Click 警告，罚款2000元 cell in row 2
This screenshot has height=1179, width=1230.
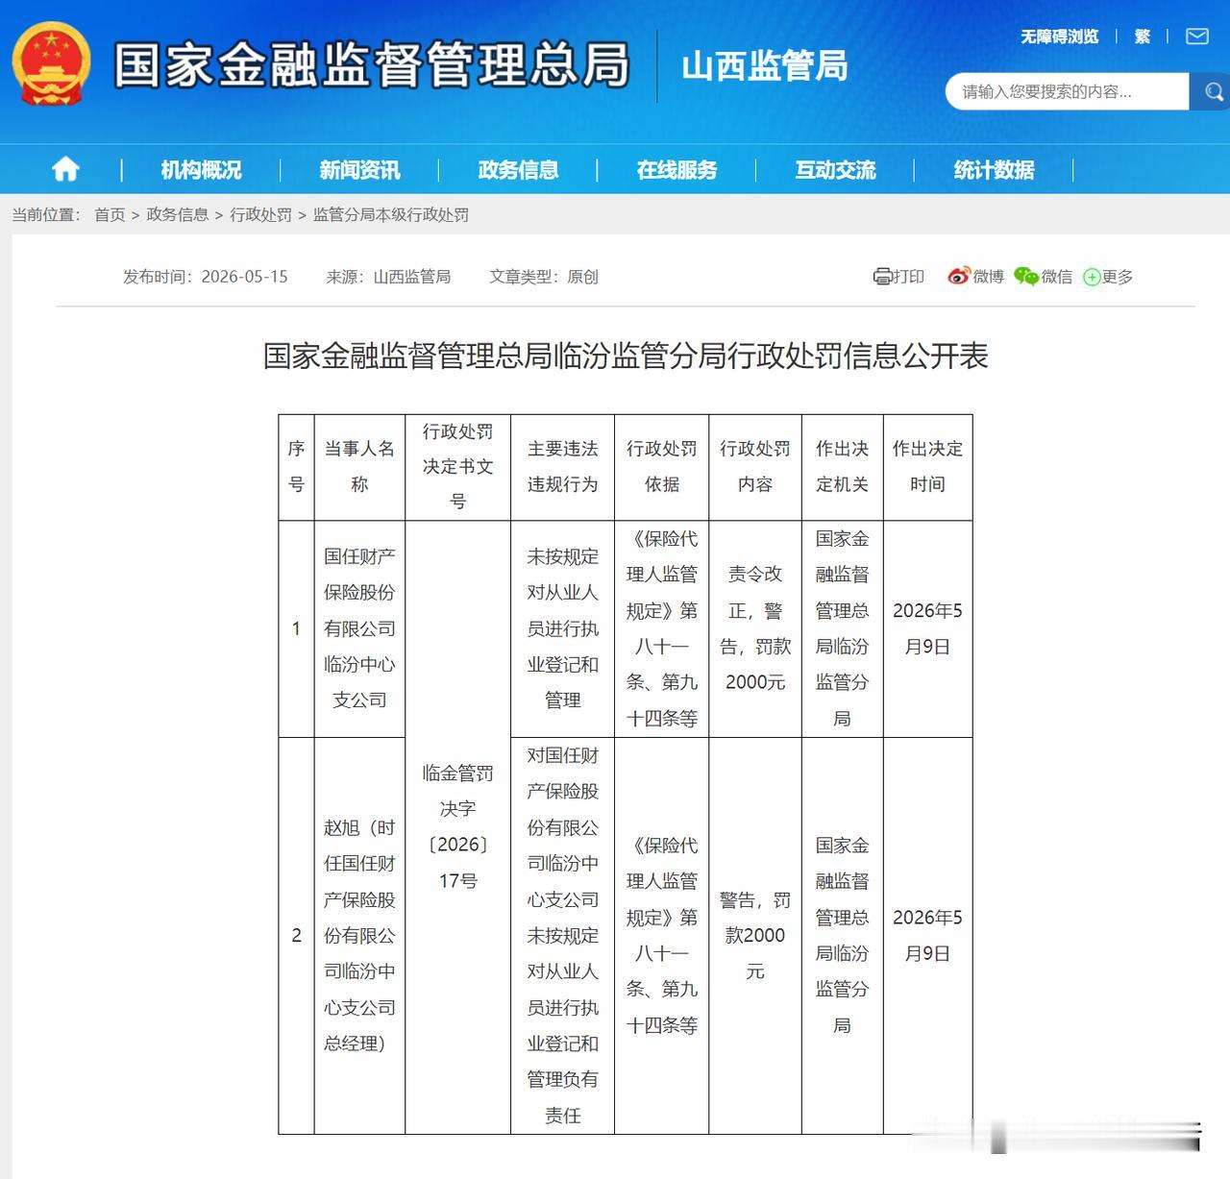755,935
